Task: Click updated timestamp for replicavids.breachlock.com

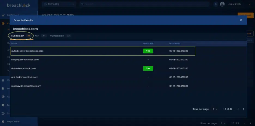Action: 179,86
